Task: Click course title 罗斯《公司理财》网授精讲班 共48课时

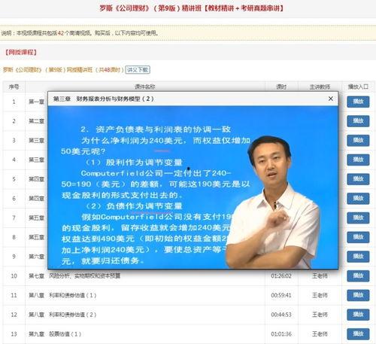Action: [63, 69]
